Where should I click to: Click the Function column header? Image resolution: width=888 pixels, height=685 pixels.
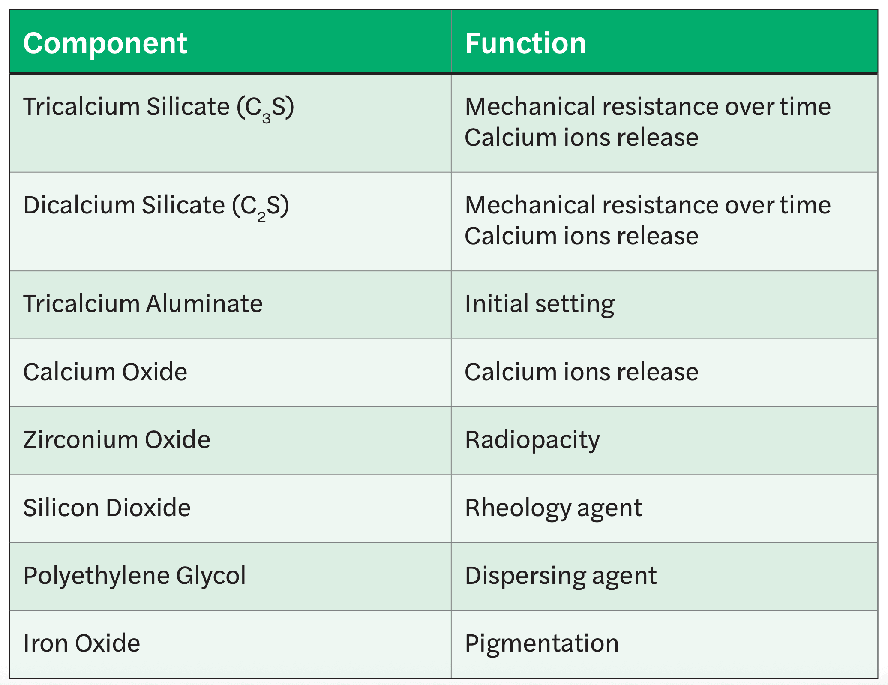664,42
